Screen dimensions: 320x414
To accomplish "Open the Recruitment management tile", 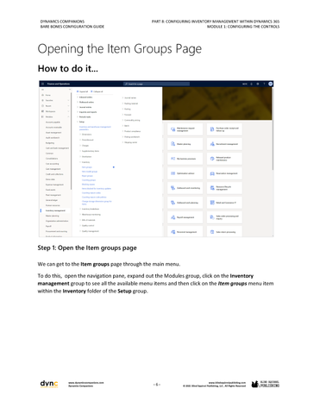I will tap(224, 144).
